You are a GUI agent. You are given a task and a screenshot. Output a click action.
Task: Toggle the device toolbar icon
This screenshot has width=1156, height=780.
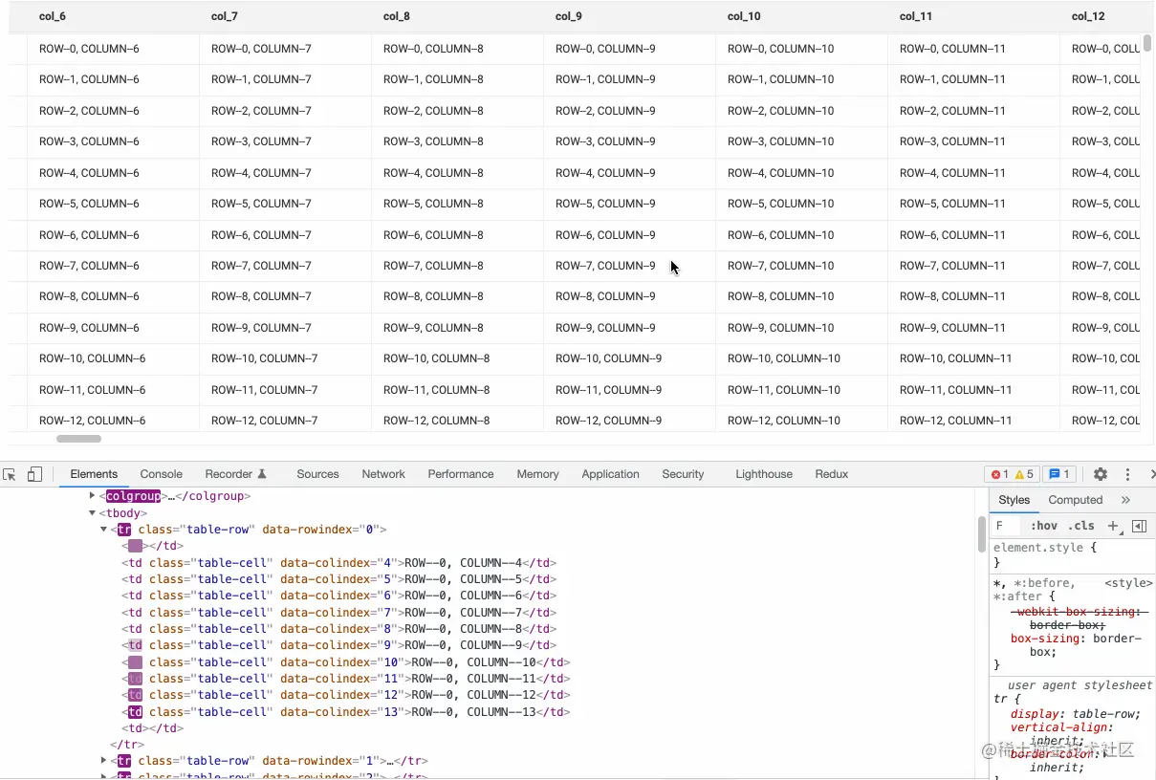tap(34, 474)
